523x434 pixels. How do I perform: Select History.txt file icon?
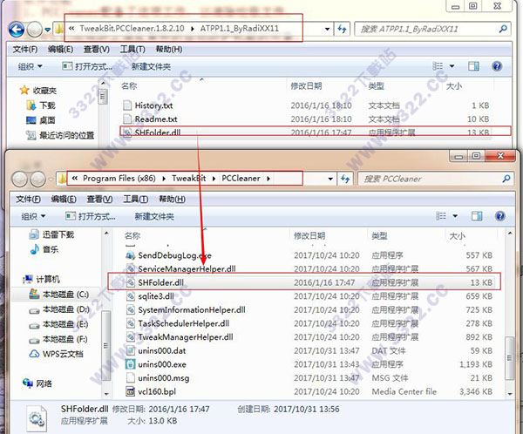127,105
